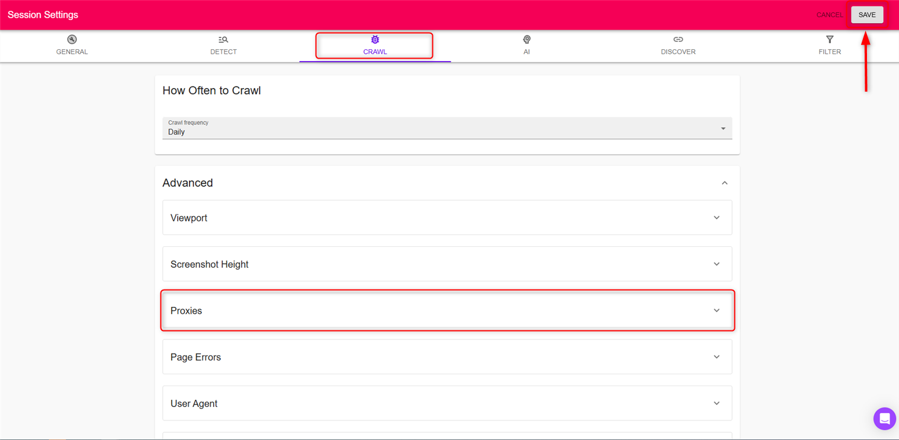Open the Crawl frequency dropdown
Screen dimensions: 899x440
[447, 128]
